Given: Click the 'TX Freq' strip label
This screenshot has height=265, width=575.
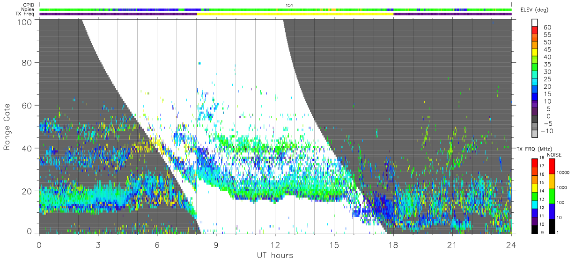Looking at the screenshot, I should pos(25,14).
